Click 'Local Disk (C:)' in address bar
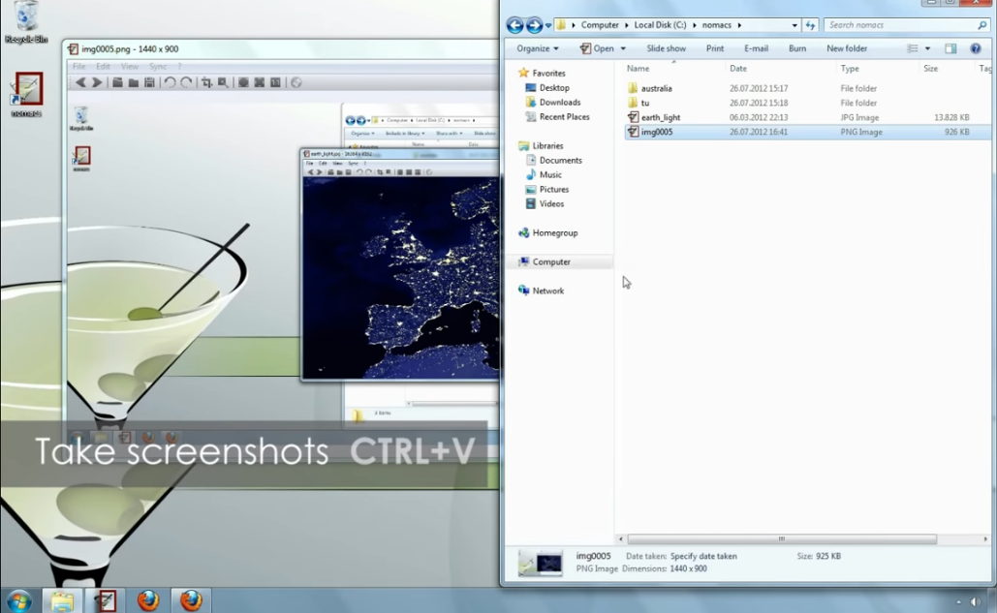997x613 pixels. (x=660, y=25)
